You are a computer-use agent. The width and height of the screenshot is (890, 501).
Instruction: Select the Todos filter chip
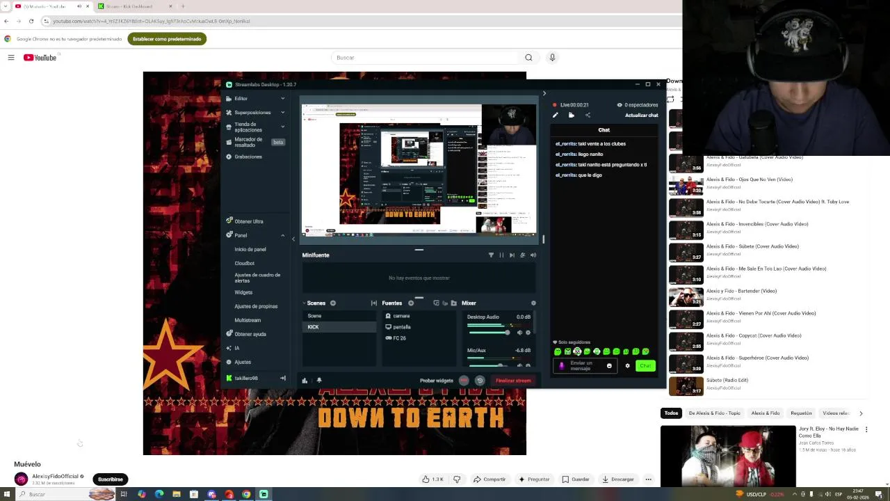[671, 413]
